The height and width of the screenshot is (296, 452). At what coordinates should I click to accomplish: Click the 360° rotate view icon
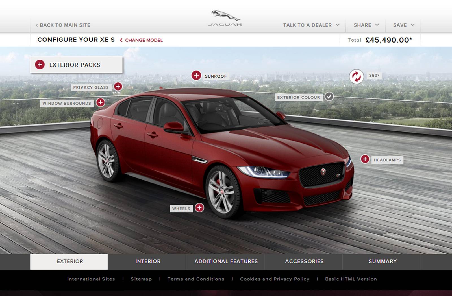coord(357,76)
